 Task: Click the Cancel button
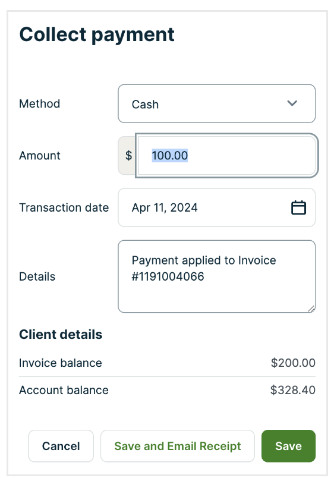tap(61, 446)
